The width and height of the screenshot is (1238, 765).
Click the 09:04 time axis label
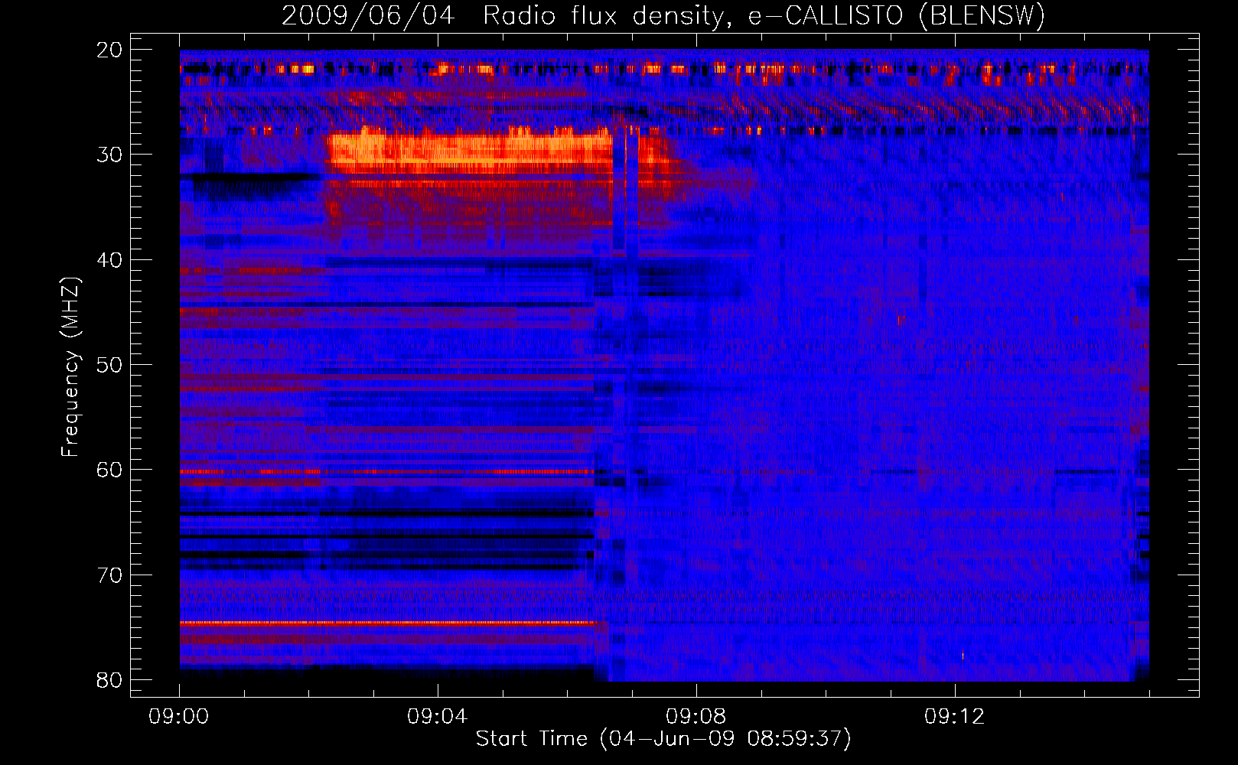[438, 717]
